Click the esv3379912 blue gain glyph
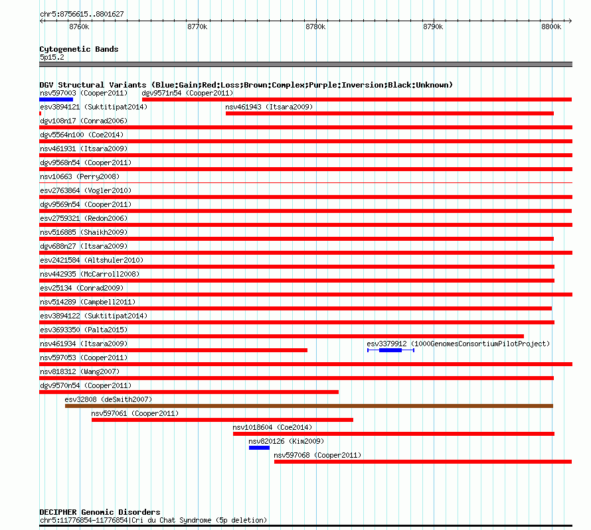 390,350
